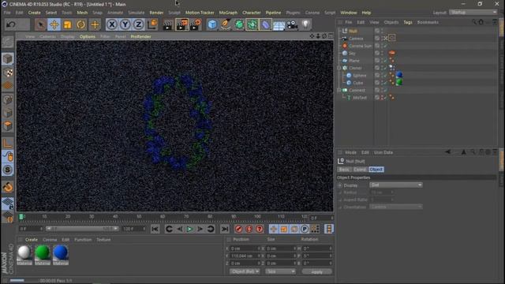Click the Undo arrow in the top toolbar
Image resolution: width=505 pixels, height=284 pixels.
(11, 24)
